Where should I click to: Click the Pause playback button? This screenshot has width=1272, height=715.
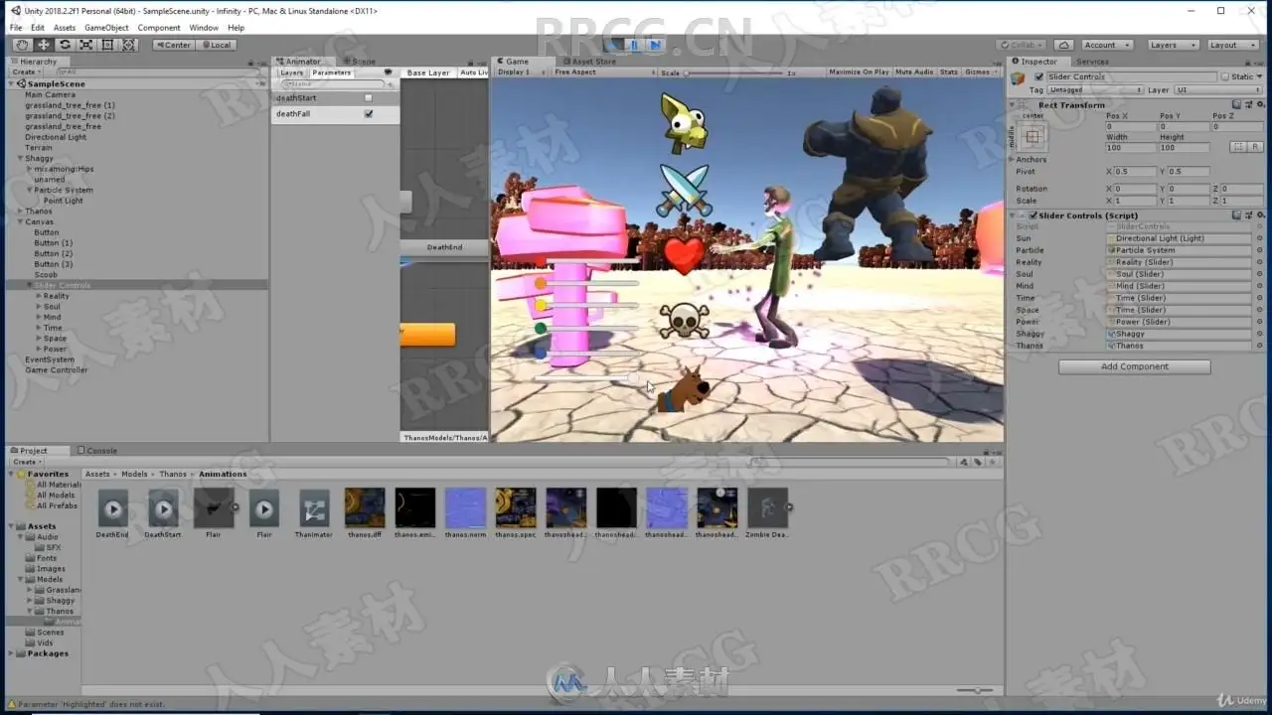coord(634,45)
